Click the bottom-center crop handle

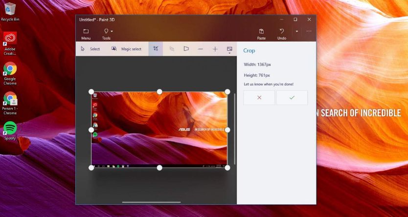[159, 168]
